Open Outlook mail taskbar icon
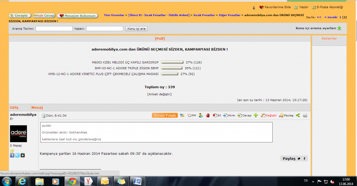 click(105, 181)
